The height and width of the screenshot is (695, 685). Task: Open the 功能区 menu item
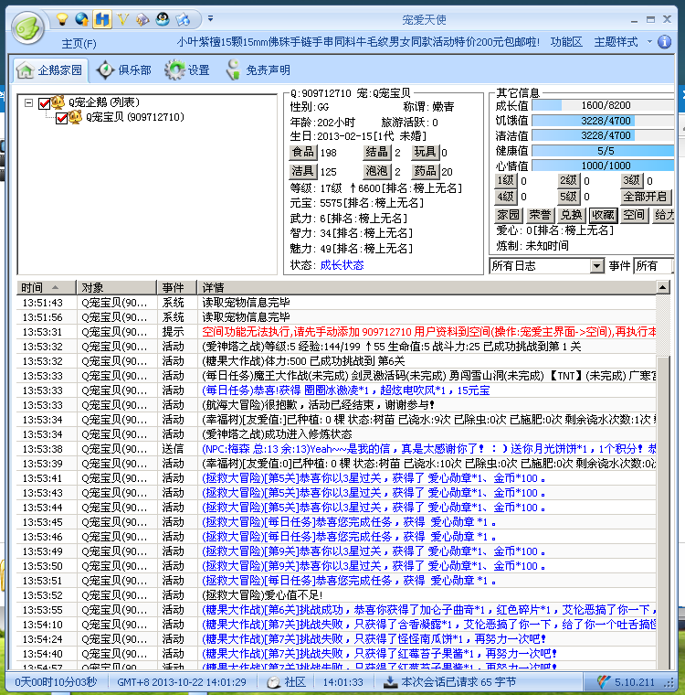tap(566, 42)
